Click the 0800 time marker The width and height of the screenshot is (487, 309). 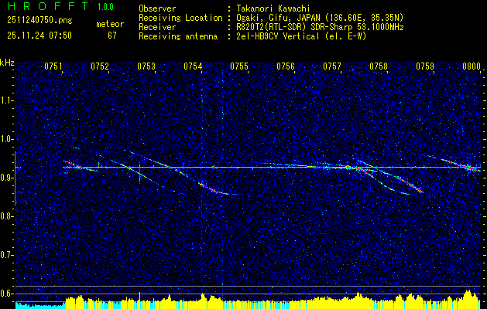[472, 66]
